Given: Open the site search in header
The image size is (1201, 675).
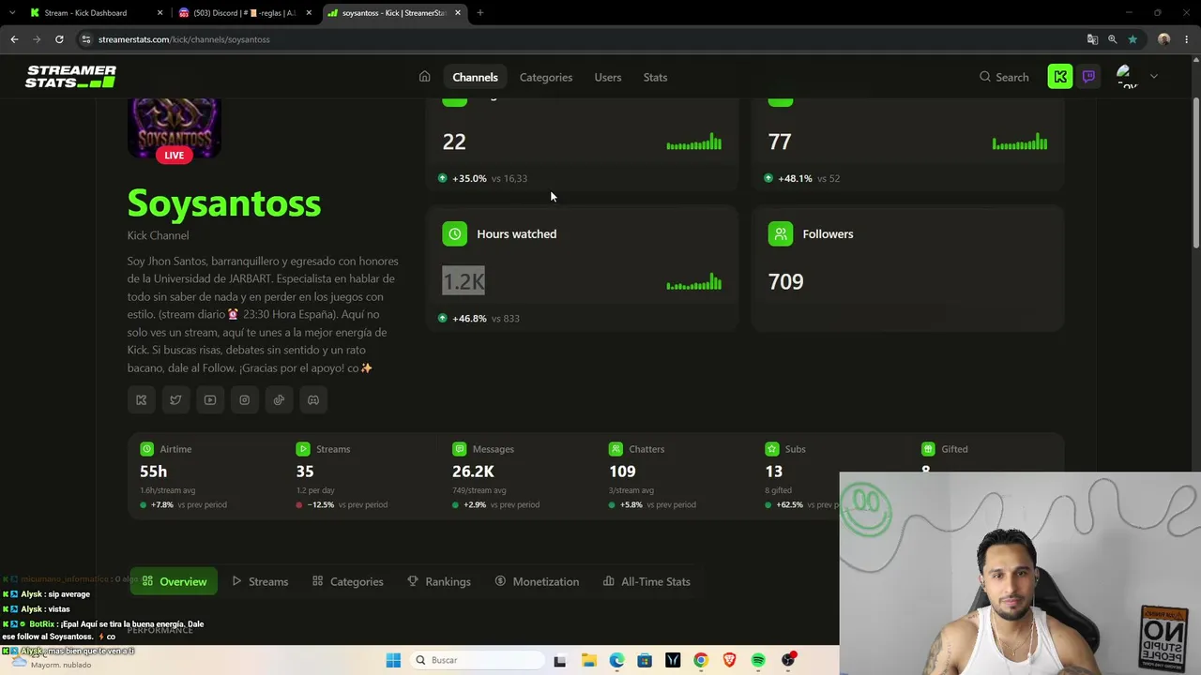Looking at the screenshot, I should (x=1004, y=77).
